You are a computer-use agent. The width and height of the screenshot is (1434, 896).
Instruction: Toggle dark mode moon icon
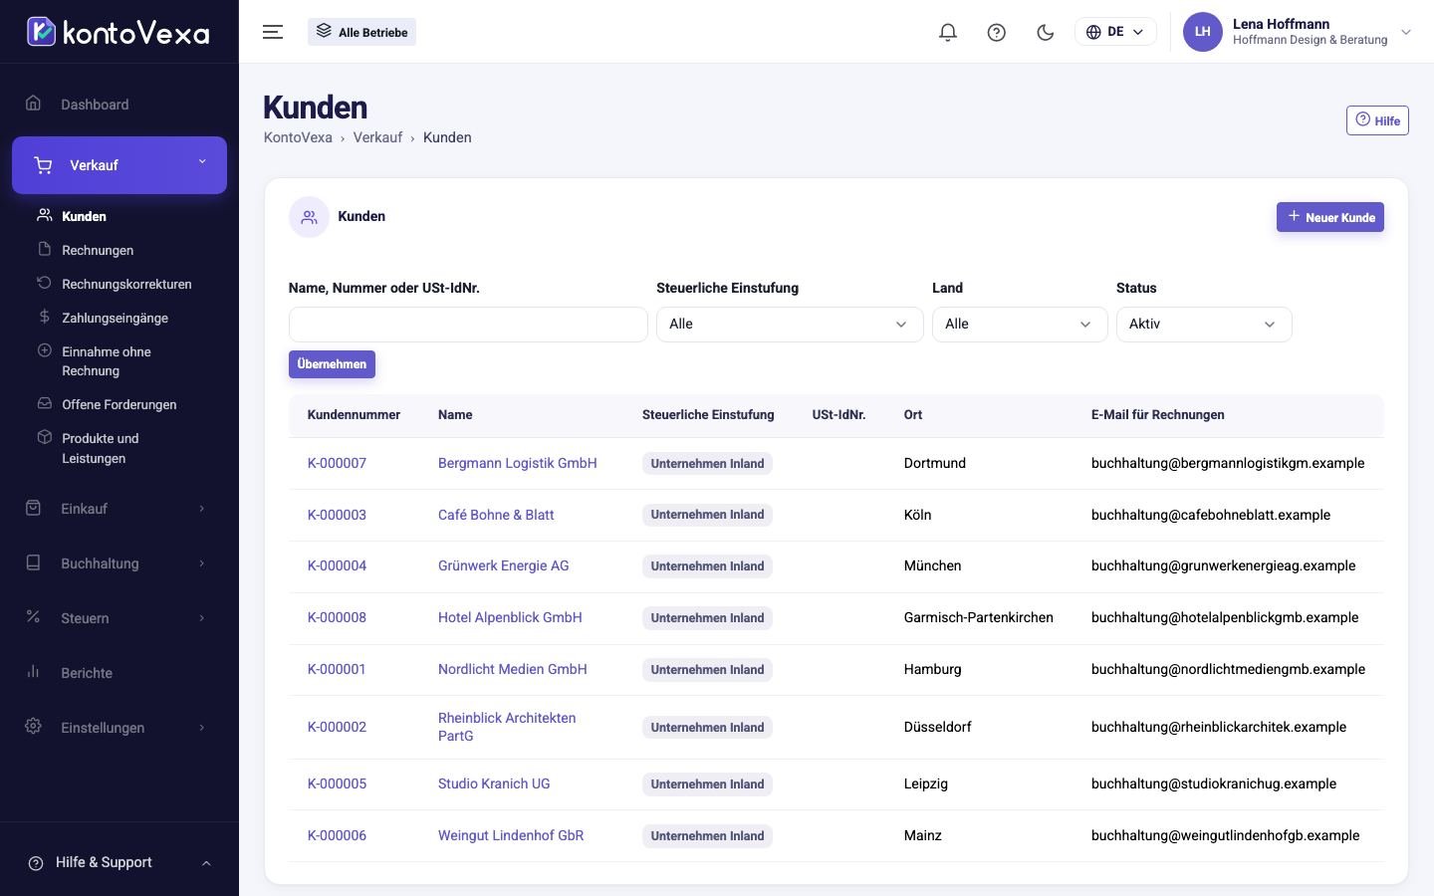click(x=1046, y=32)
